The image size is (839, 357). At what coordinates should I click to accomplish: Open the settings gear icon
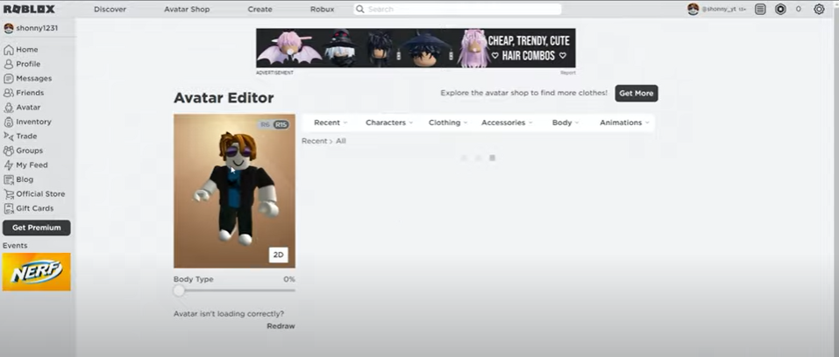tap(819, 9)
